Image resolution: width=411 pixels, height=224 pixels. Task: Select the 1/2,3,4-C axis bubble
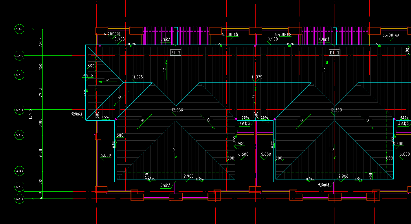19,171
